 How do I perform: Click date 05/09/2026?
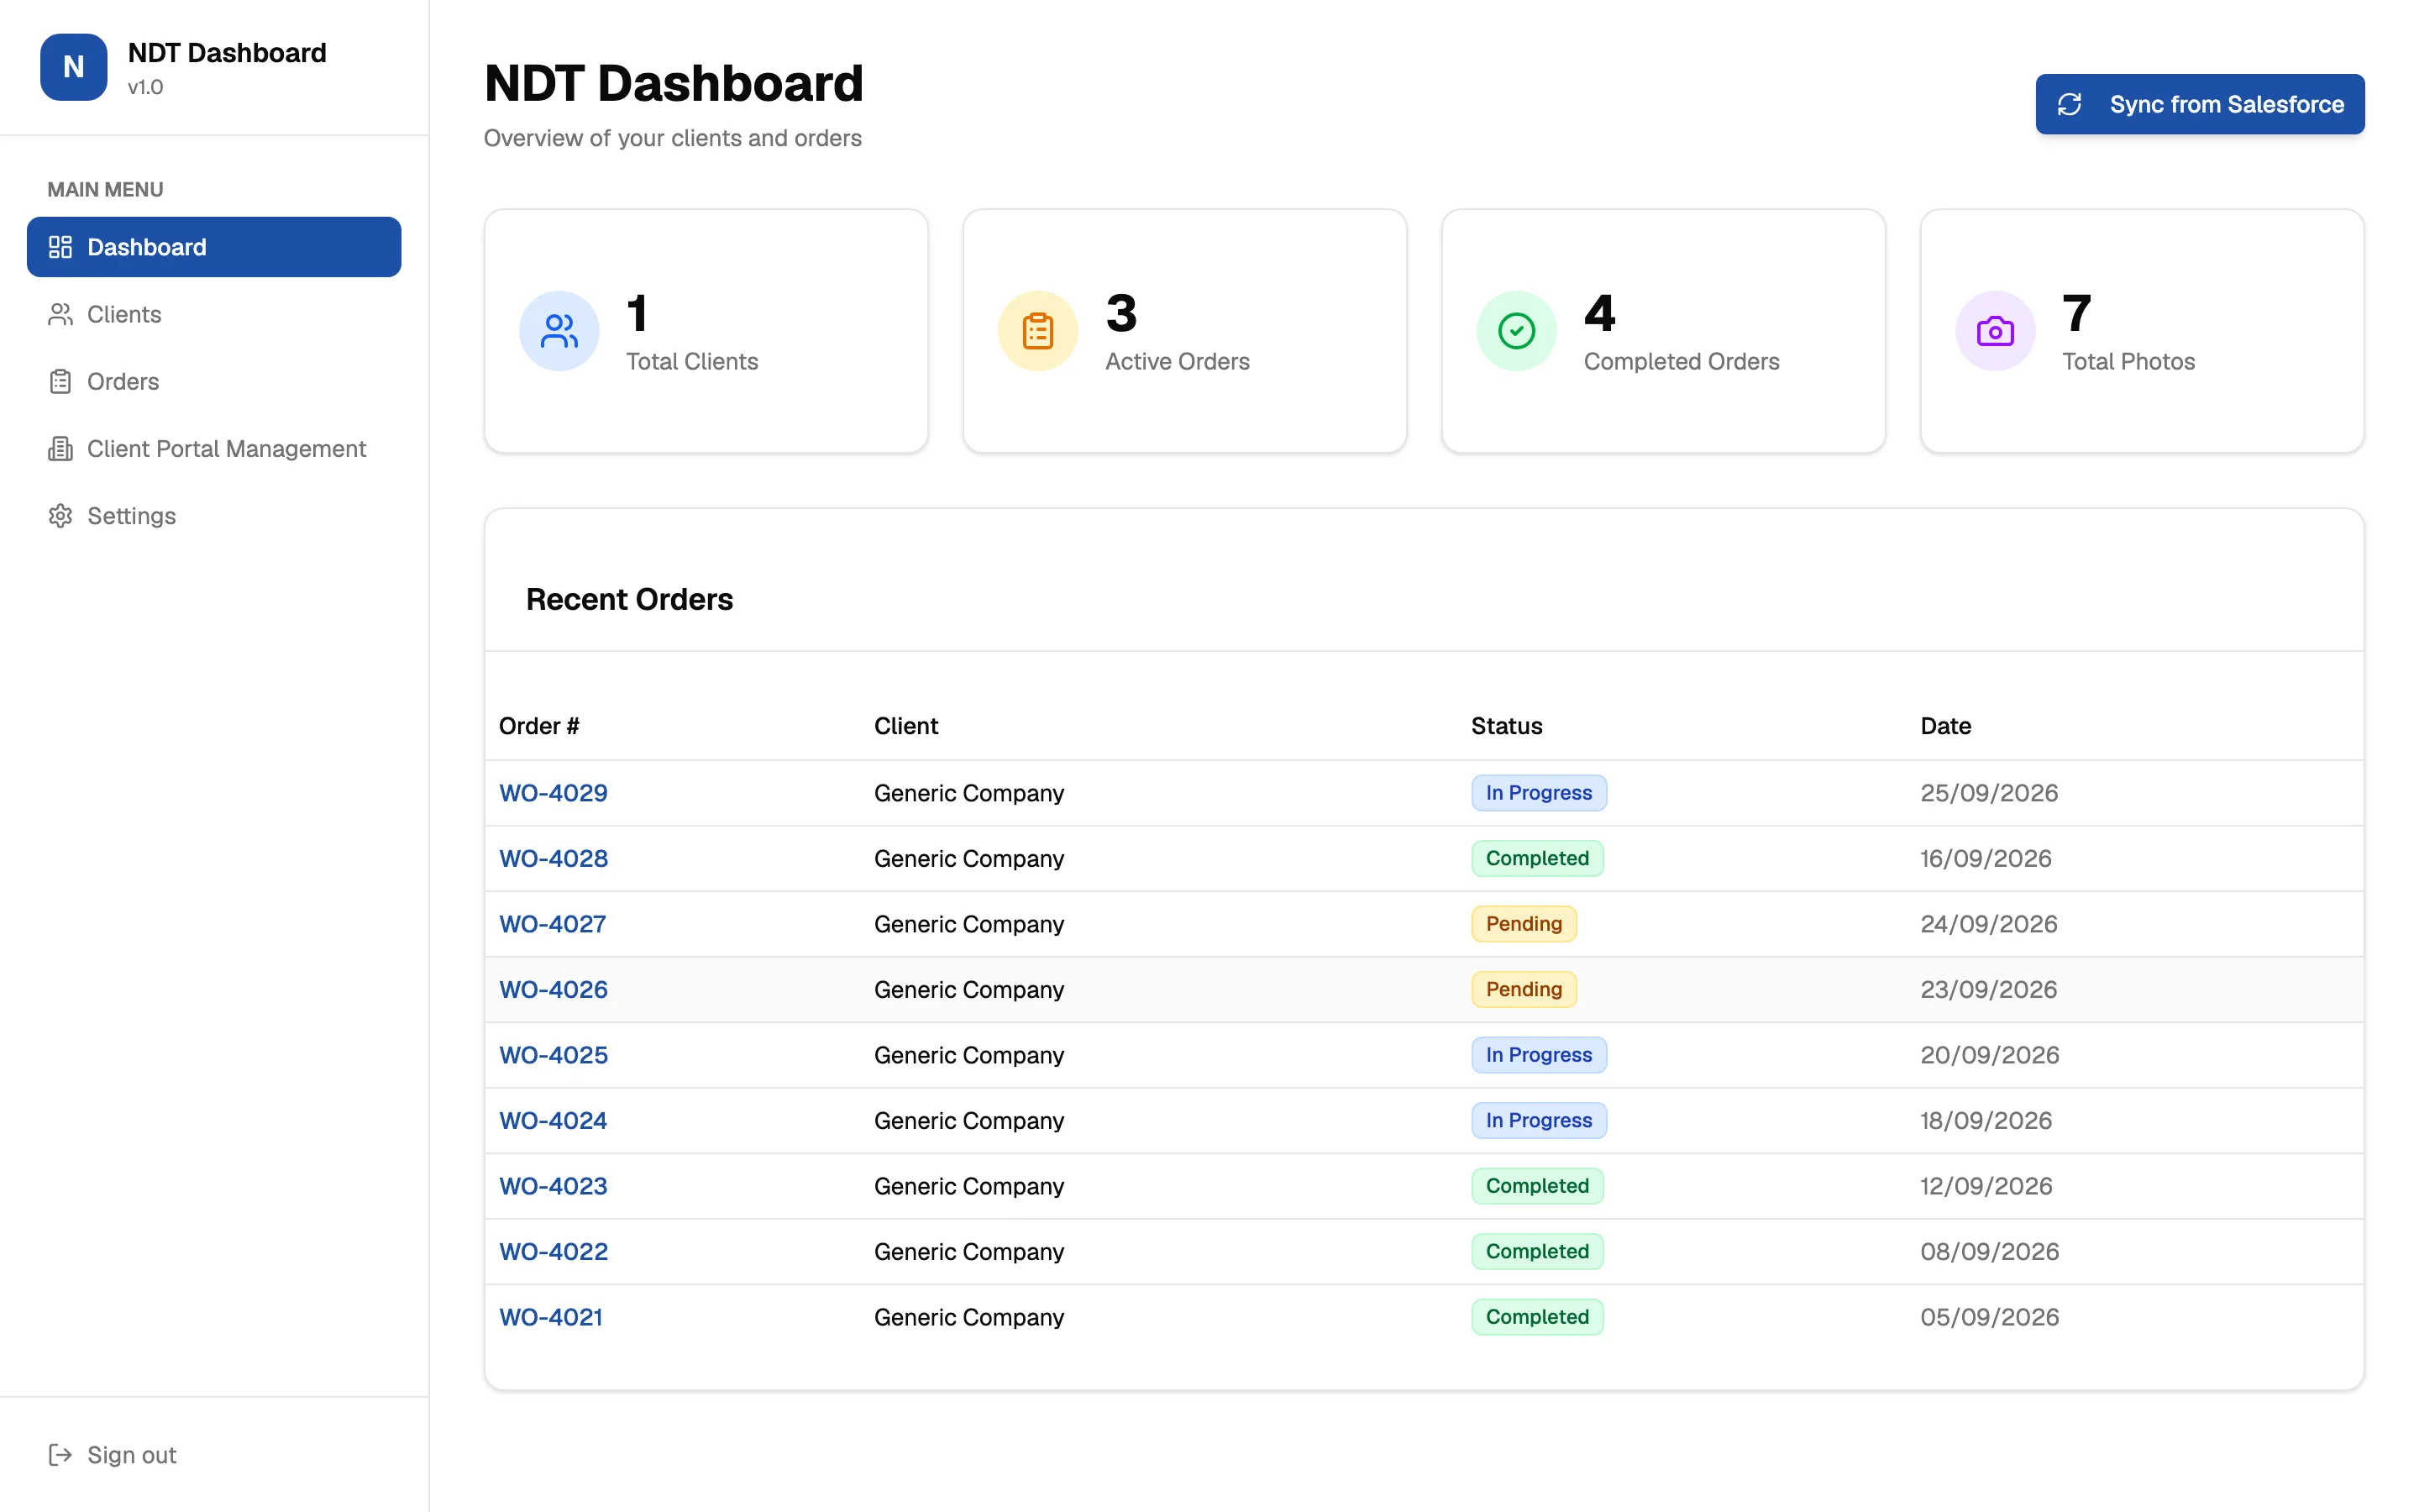coord(1989,1317)
